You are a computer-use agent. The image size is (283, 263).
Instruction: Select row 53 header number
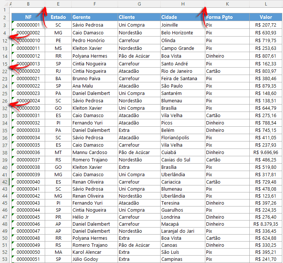(x=5, y=259)
